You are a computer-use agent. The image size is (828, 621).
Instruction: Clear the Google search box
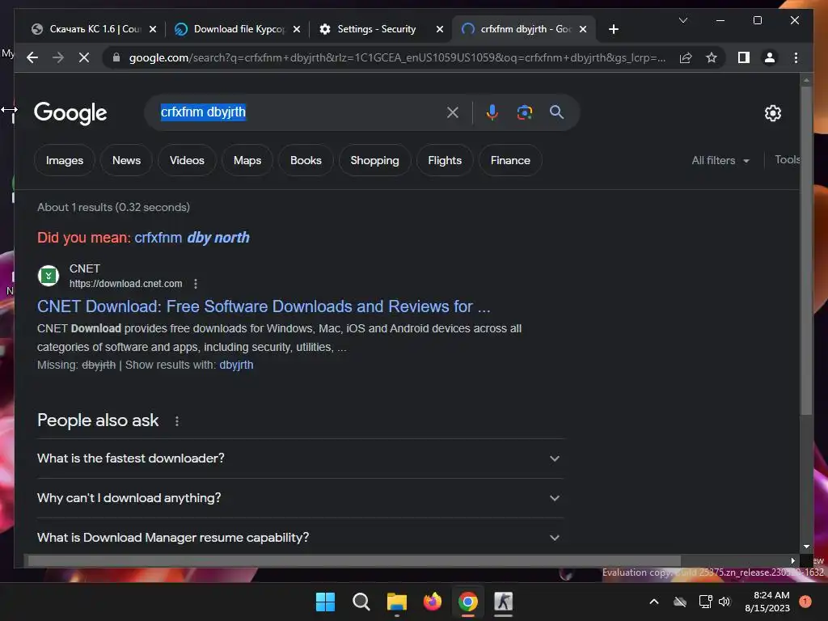453,112
